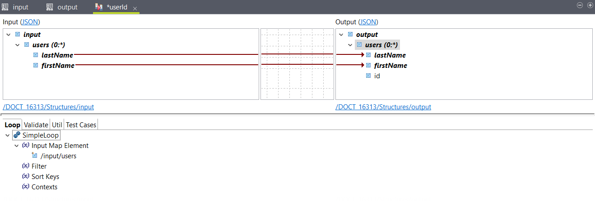Click the output id element icon
Viewport: 595px width, 201px height.
[368, 76]
